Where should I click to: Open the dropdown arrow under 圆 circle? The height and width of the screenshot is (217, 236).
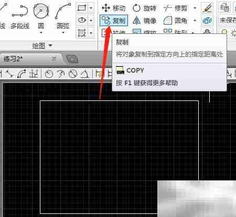[41, 32]
